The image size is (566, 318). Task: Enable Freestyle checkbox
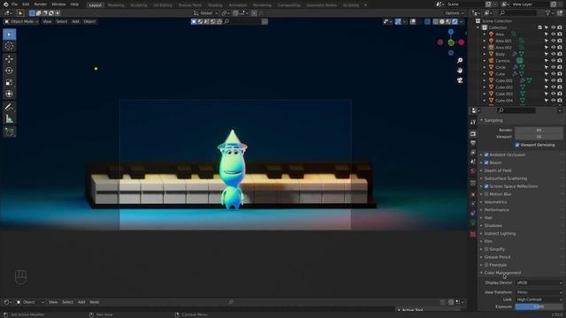pos(486,265)
